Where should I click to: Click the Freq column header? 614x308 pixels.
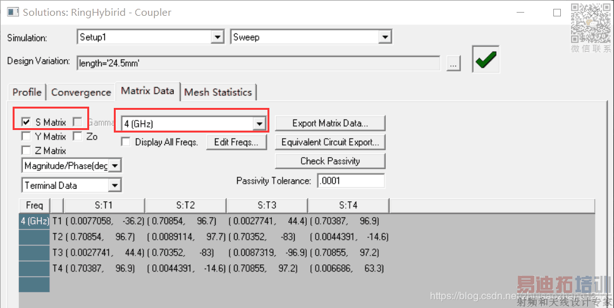point(34,205)
